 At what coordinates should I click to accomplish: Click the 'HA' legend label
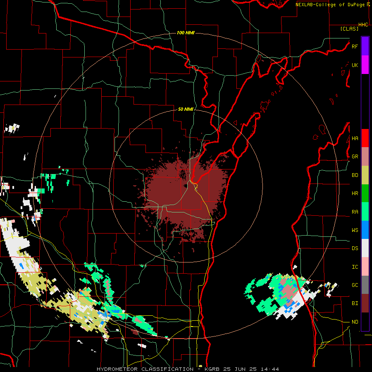[355, 138]
